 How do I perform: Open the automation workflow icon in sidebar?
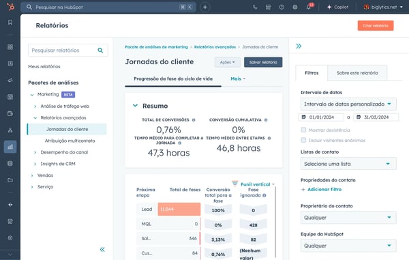click(x=10, y=130)
